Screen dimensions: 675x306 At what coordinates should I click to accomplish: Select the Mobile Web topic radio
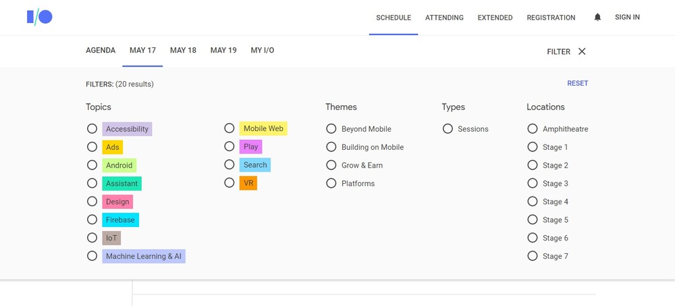(230, 128)
